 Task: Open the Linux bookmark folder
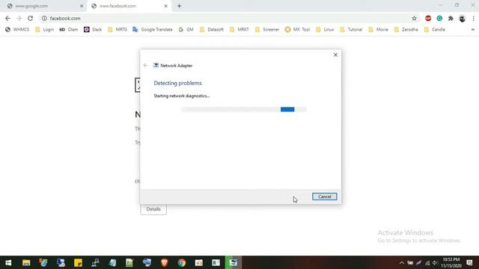point(325,30)
